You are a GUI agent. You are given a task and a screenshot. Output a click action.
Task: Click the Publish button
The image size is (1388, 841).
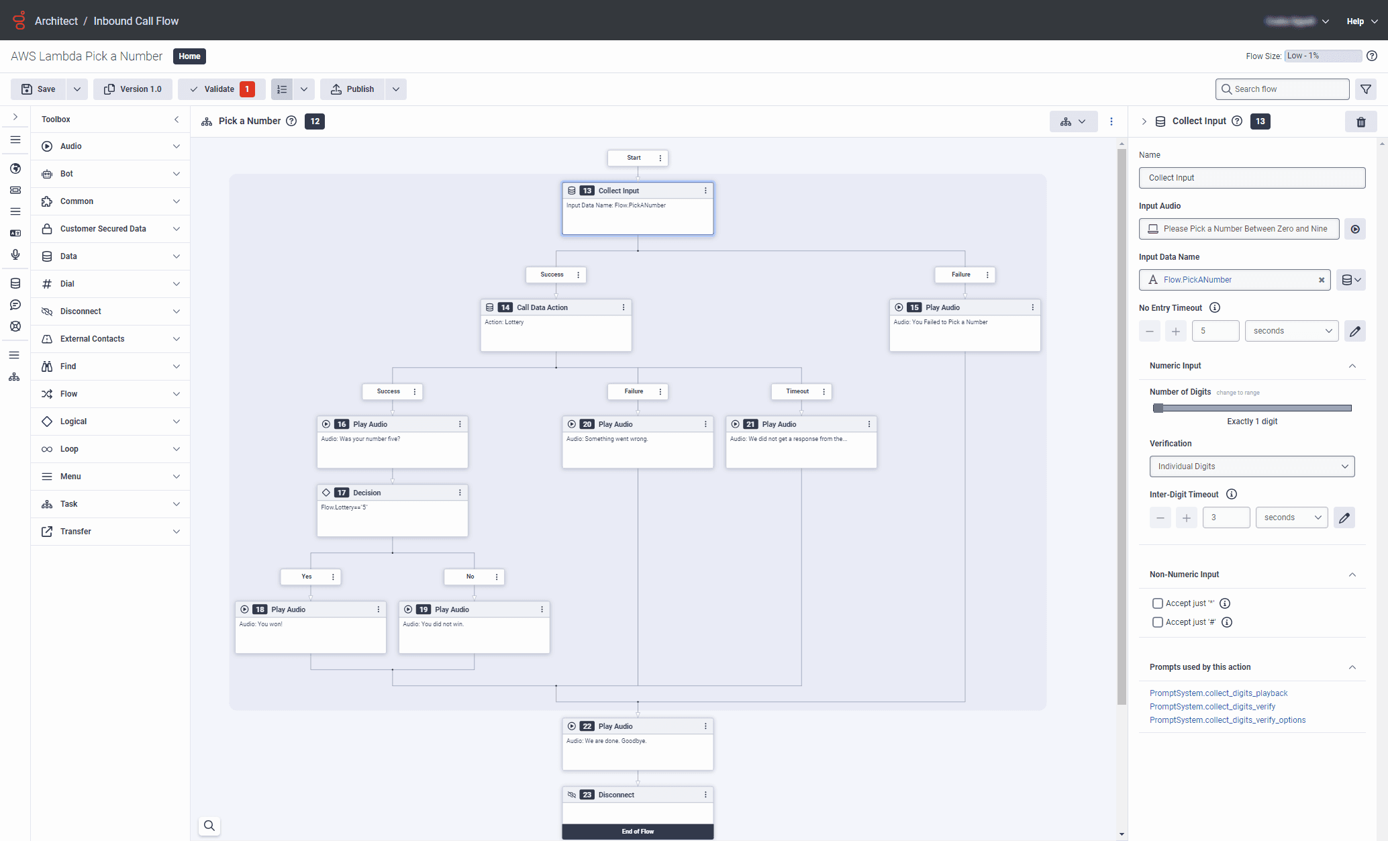351,89
